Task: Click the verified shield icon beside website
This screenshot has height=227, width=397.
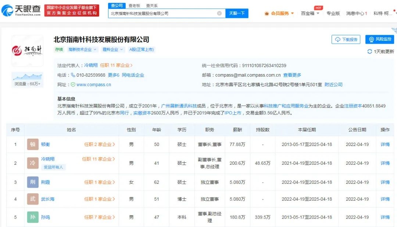Action: tap(73, 85)
